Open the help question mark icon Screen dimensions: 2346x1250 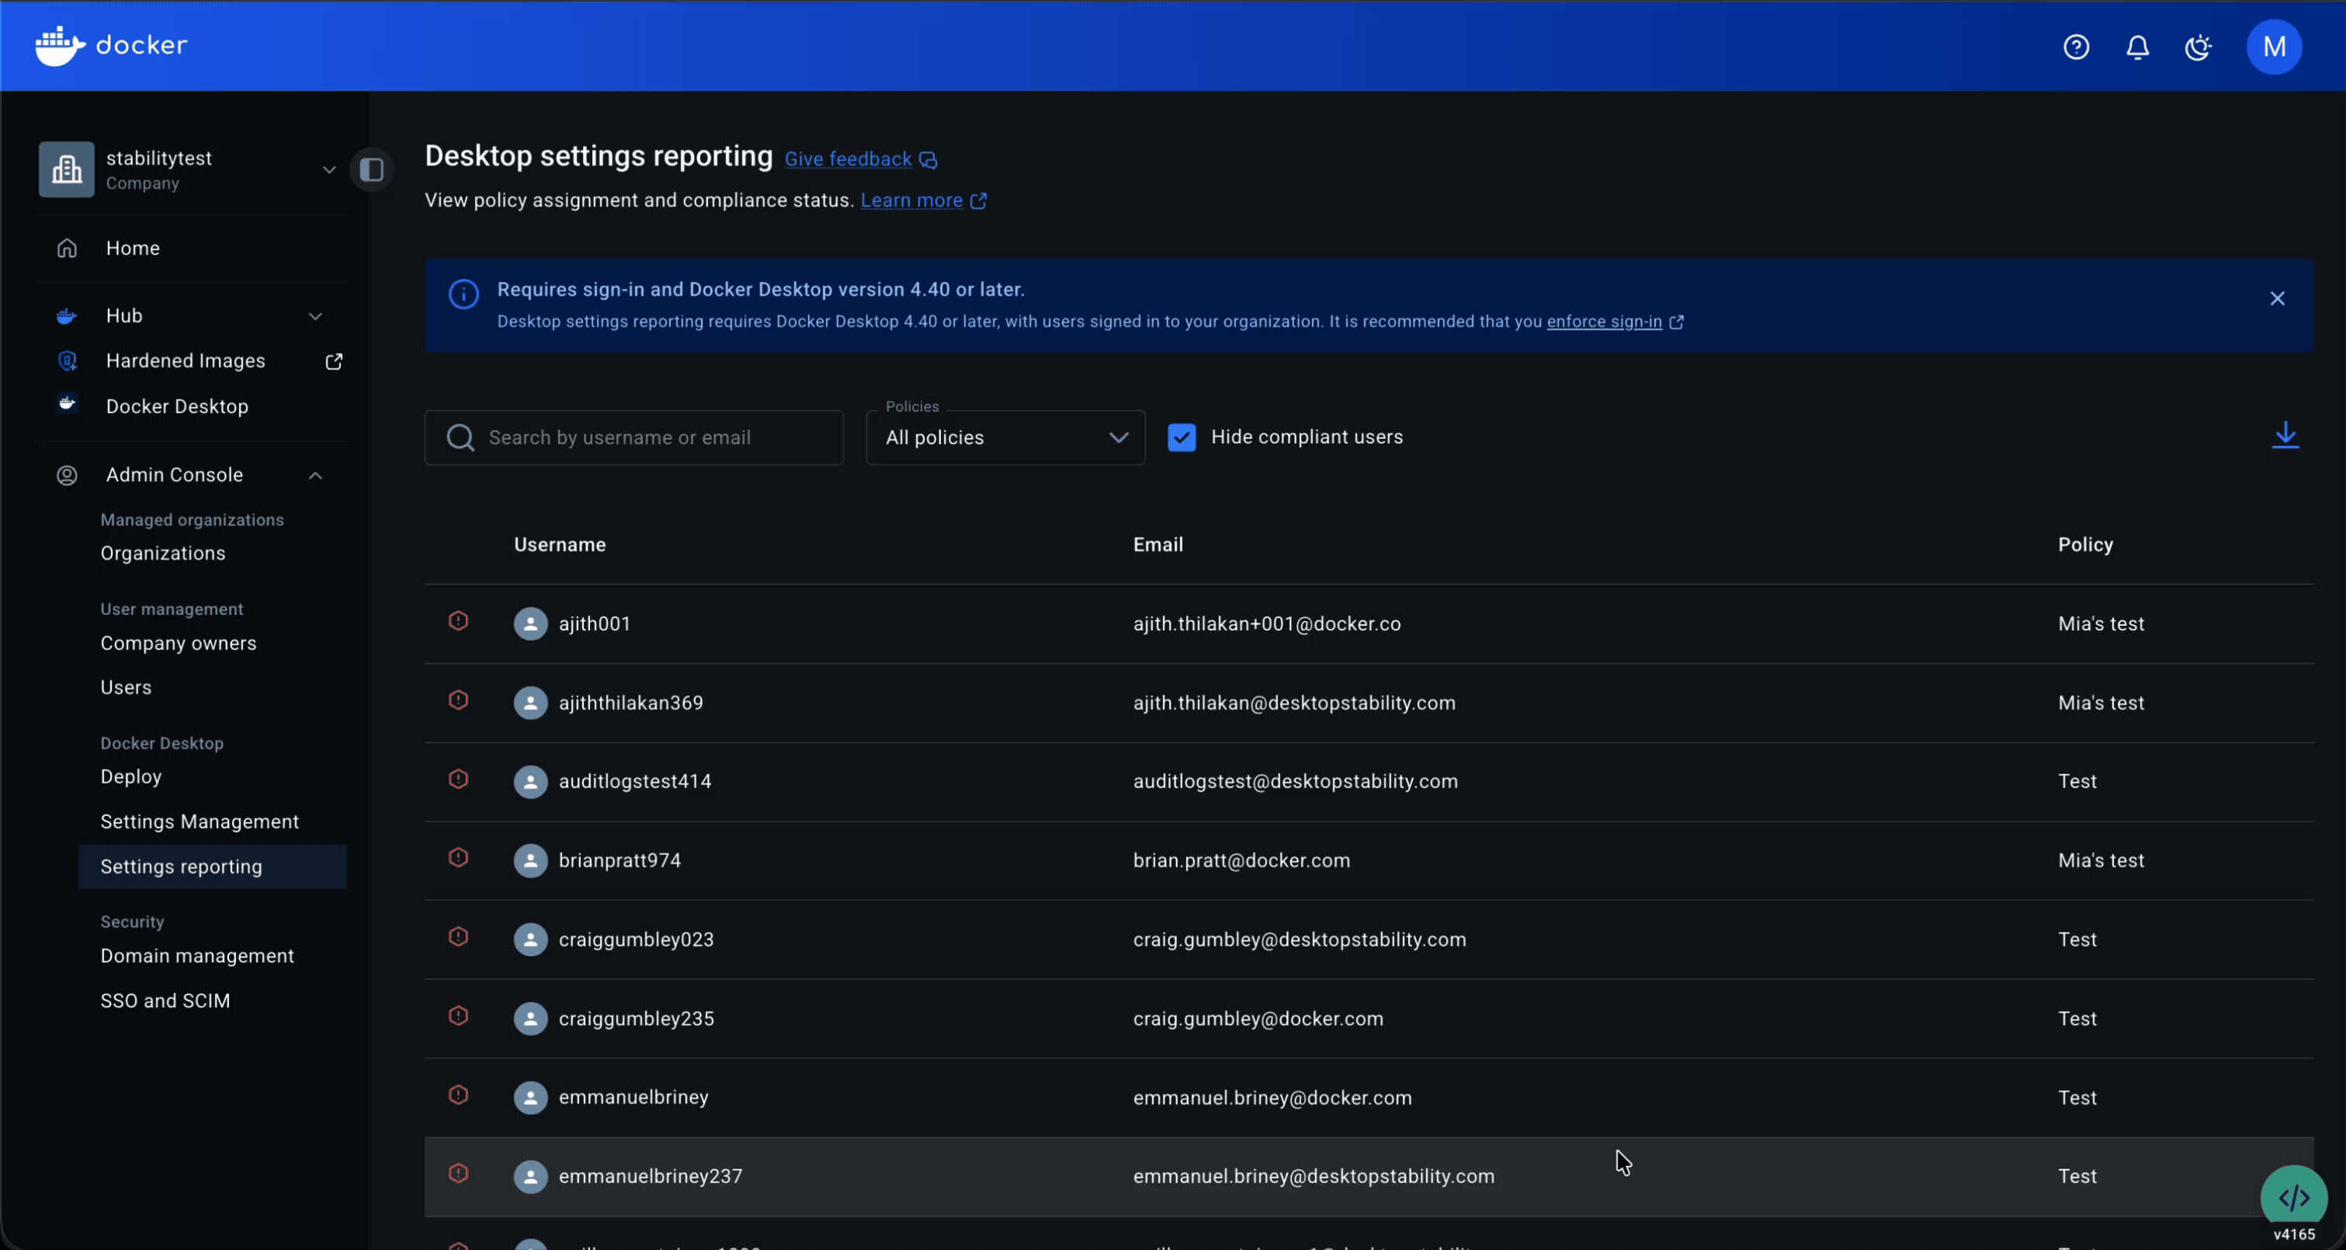(x=2076, y=47)
